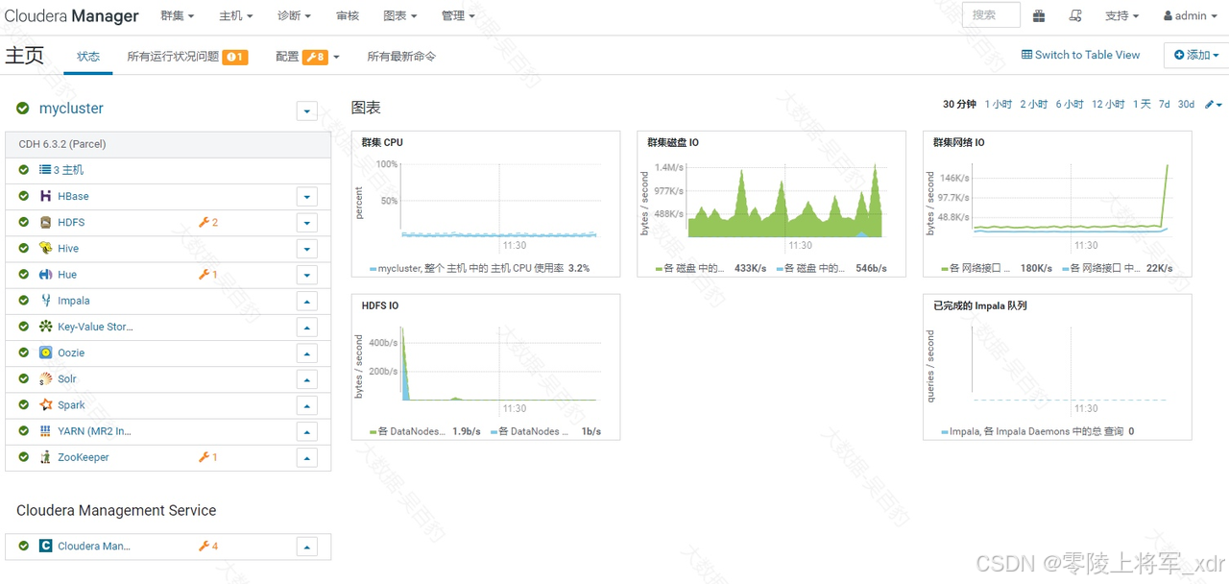Select the 6 小时 time range
The image size is (1229, 584).
[1070, 104]
